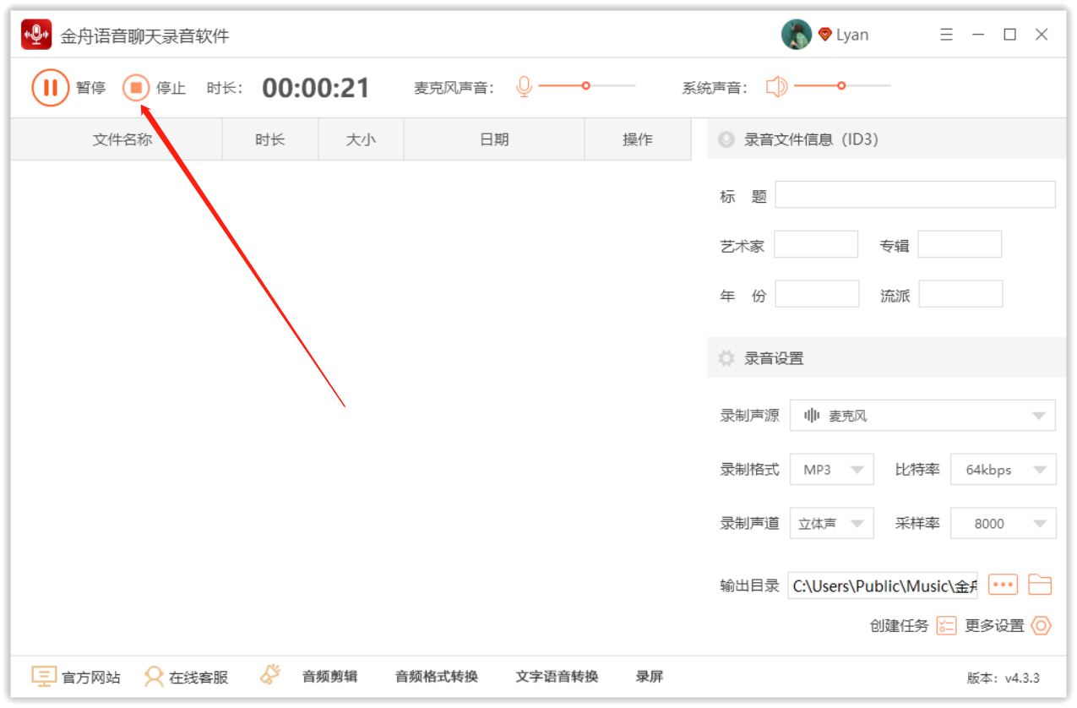
Task: Click the three-dot browse output directory button
Action: [x=1003, y=585]
